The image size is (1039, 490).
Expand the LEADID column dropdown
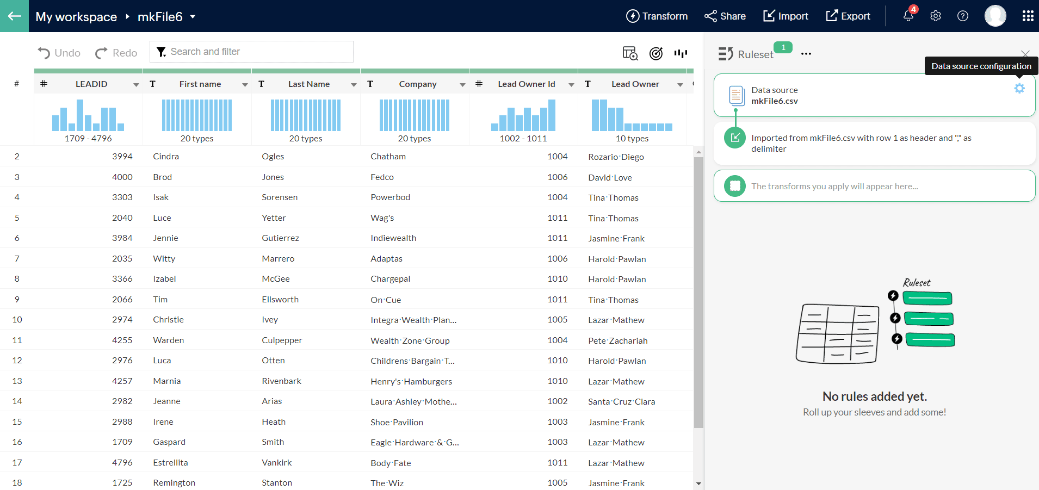click(x=136, y=85)
